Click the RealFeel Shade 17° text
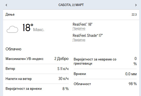 pyautogui.click(x=88, y=36)
